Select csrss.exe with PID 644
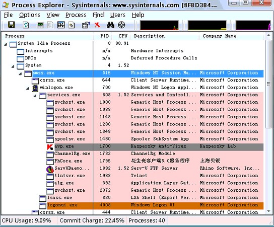 click(x=148, y=81)
